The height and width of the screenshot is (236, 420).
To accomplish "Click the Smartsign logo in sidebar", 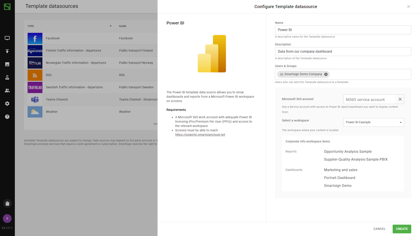I will tap(7, 7).
